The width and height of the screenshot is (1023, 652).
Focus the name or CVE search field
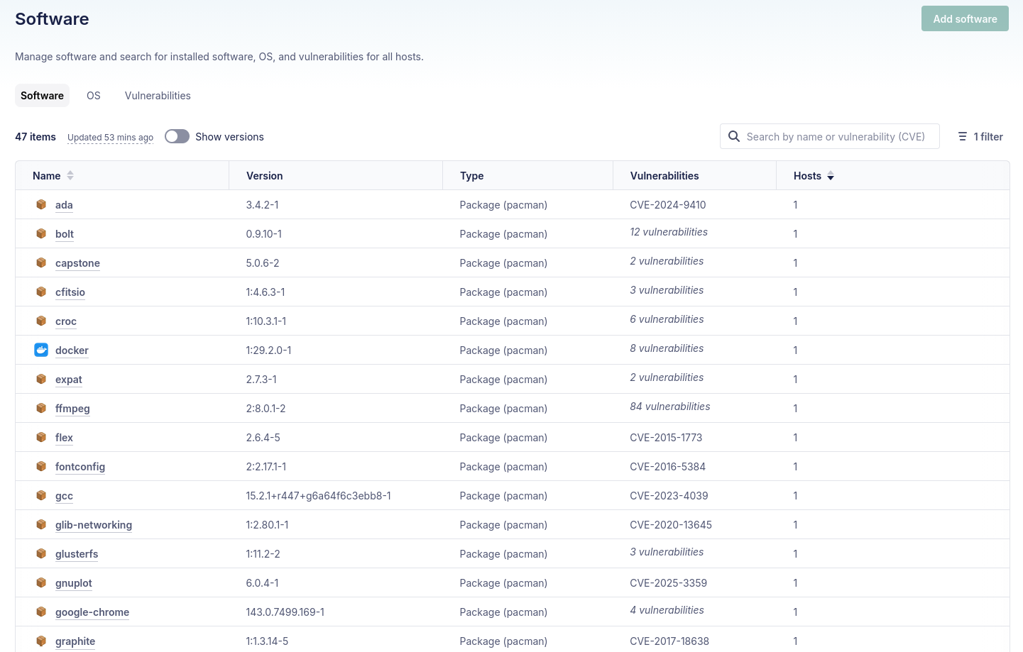pyautogui.click(x=836, y=137)
